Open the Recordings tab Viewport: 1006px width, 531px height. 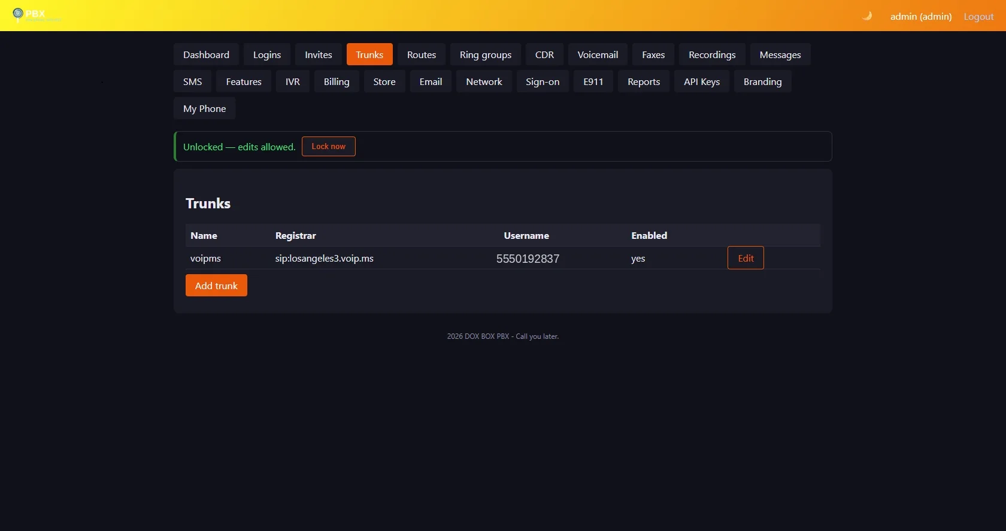pos(712,54)
